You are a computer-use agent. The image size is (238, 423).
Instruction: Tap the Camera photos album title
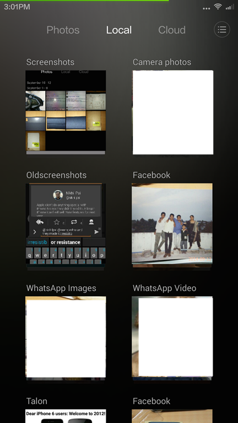(162, 62)
